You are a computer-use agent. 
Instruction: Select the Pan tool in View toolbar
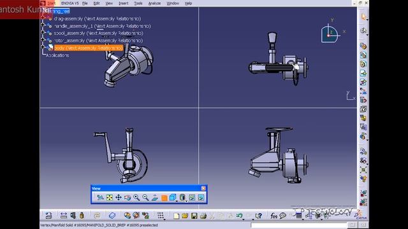[119, 198]
